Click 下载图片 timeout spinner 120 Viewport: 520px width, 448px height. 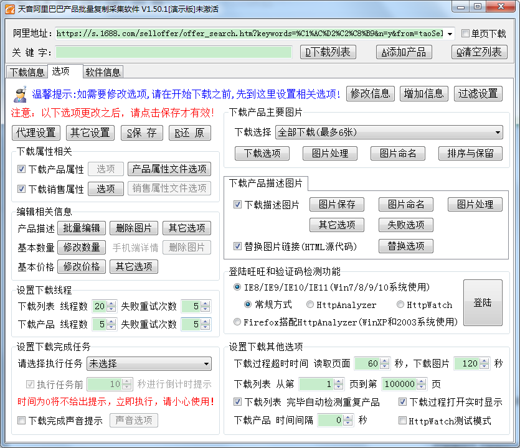coord(471,363)
